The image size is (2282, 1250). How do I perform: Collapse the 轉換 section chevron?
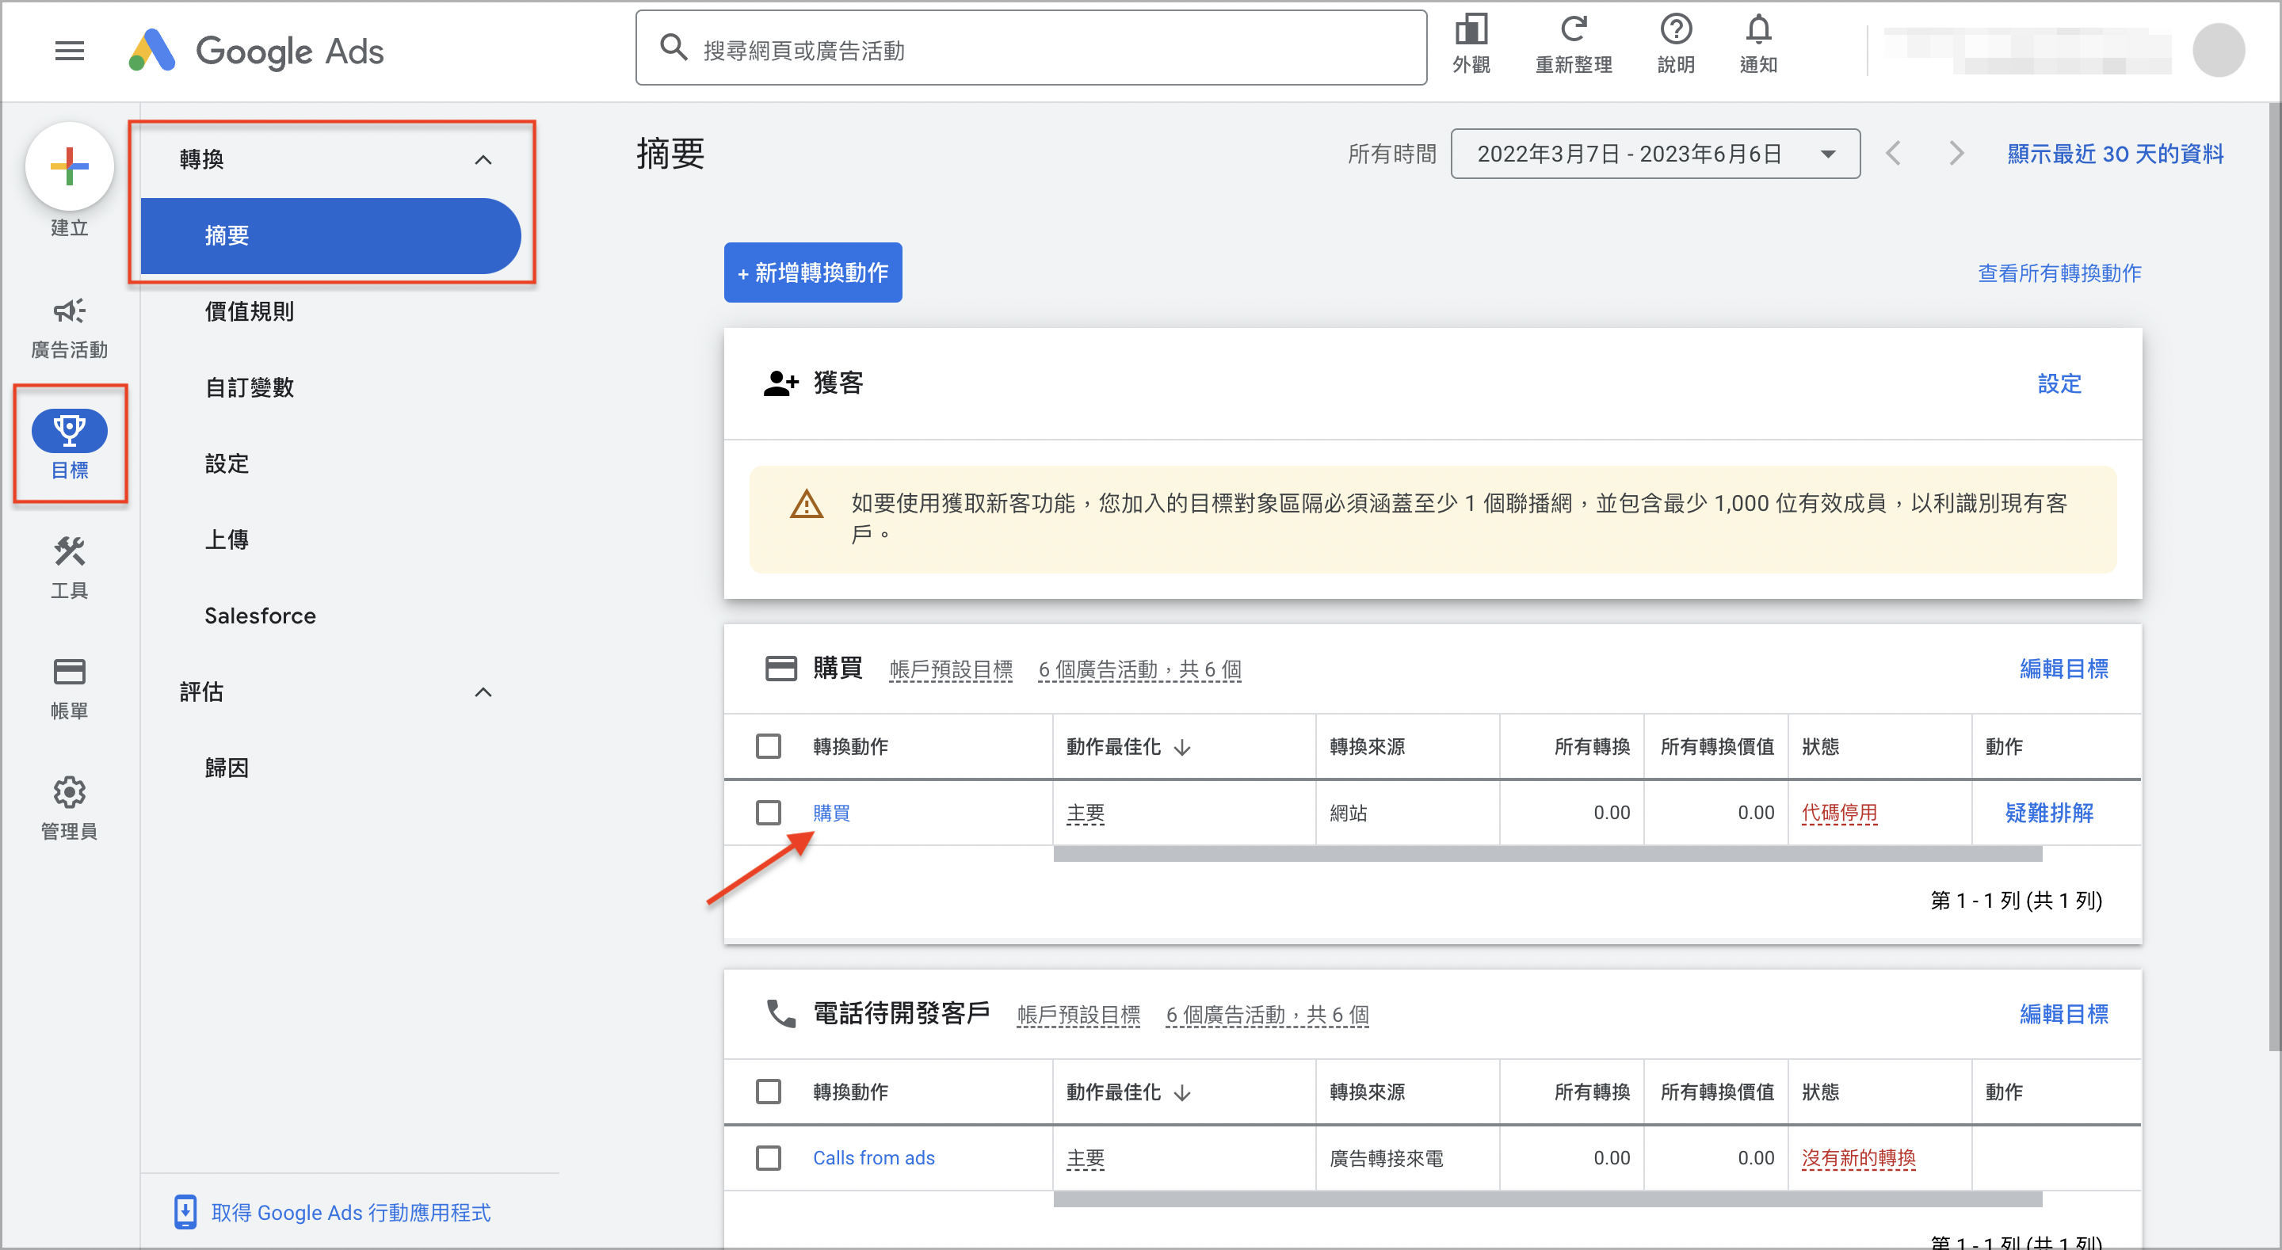[483, 159]
